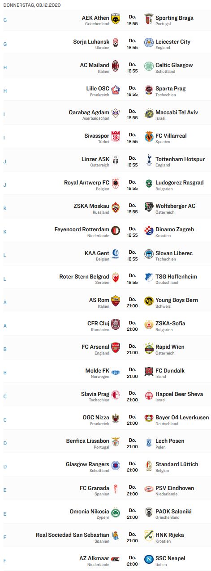Click the PSV Eindhoven logo

(x=149, y=488)
